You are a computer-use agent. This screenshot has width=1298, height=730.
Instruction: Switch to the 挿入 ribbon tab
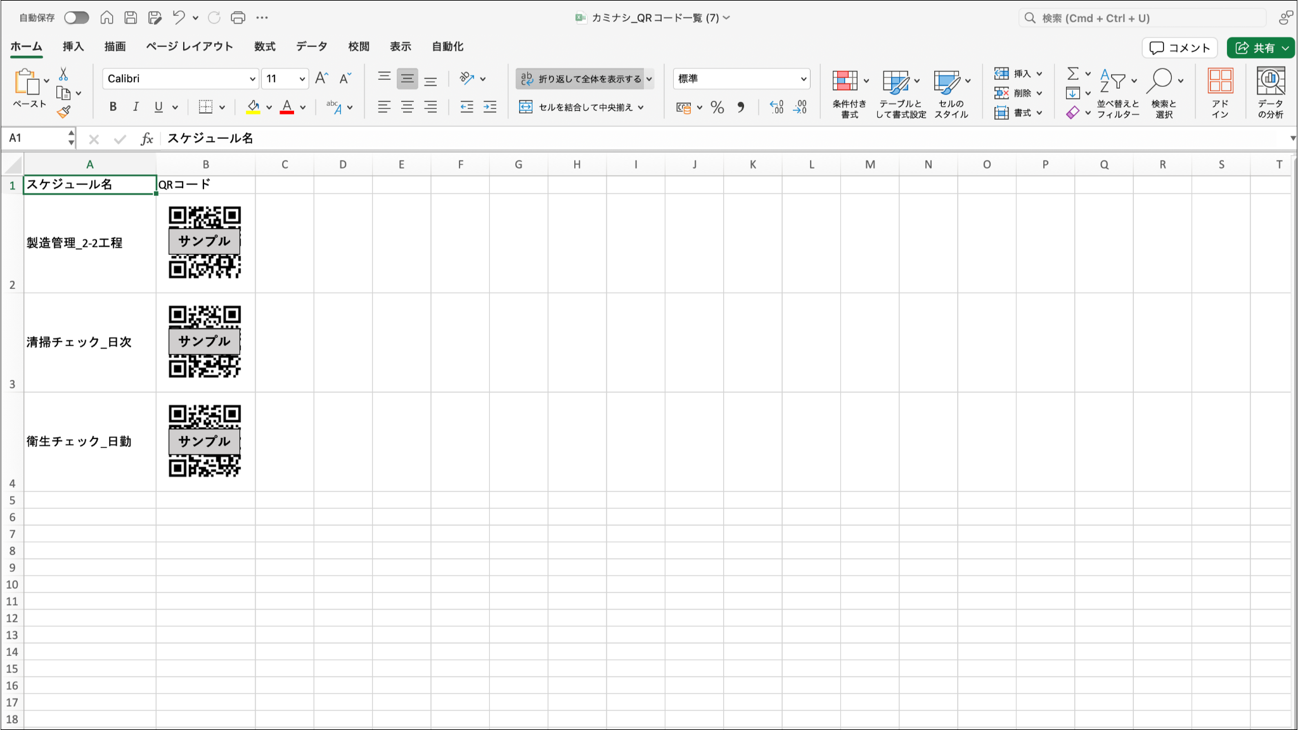click(x=73, y=46)
